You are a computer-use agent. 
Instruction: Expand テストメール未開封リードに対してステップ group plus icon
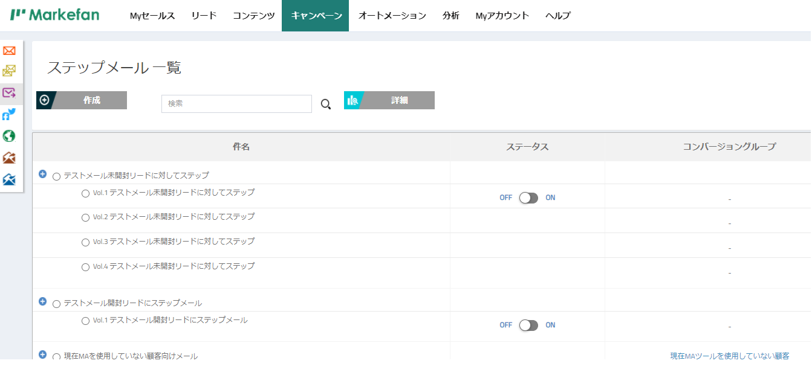click(42, 174)
